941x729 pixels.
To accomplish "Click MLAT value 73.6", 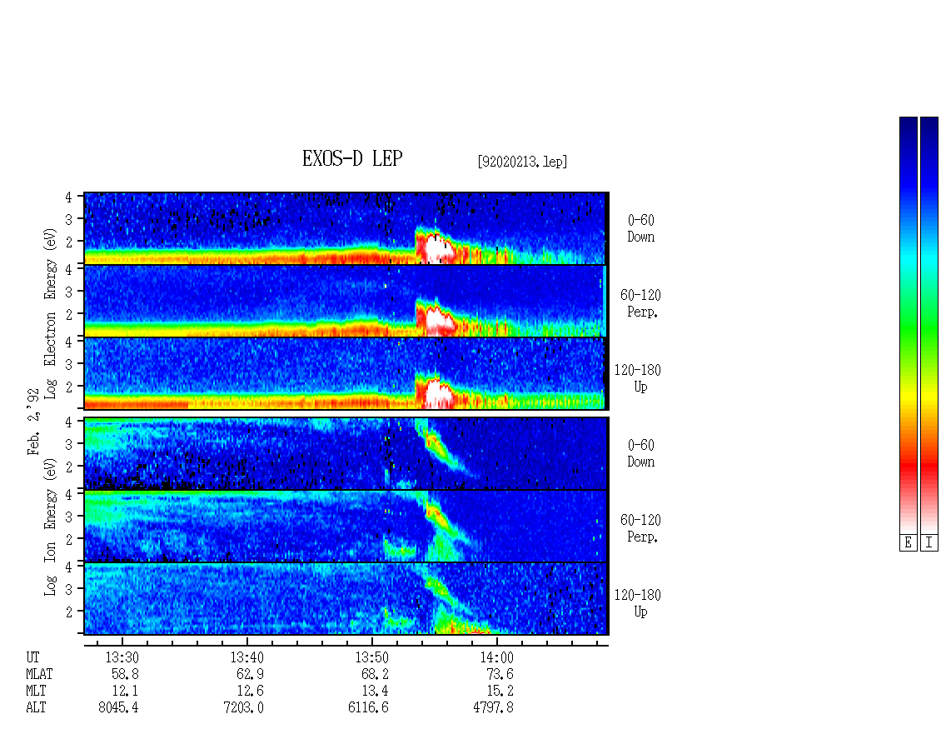I will pyautogui.click(x=500, y=674).
